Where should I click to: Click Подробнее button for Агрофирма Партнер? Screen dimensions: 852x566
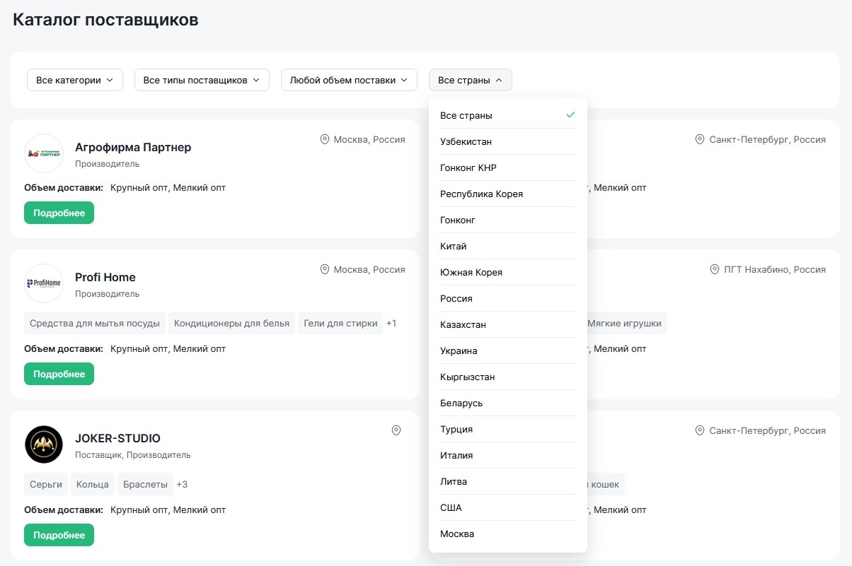[59, 213]
